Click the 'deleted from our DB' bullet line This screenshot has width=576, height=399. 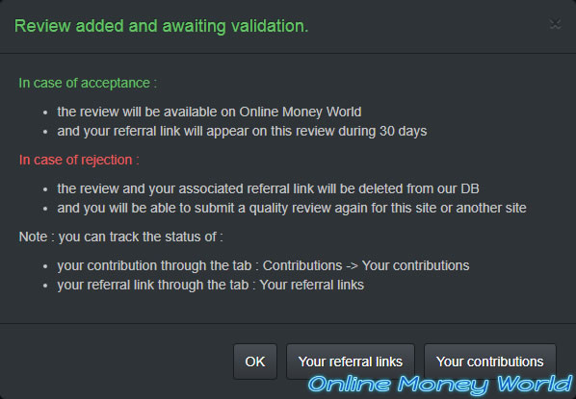coord(268,188)
